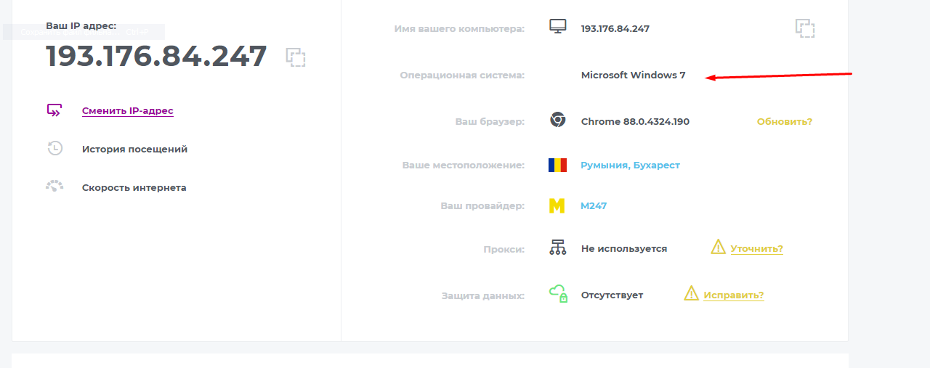Open История посещений
930x368 pixels.
click(x=134, y=149)
